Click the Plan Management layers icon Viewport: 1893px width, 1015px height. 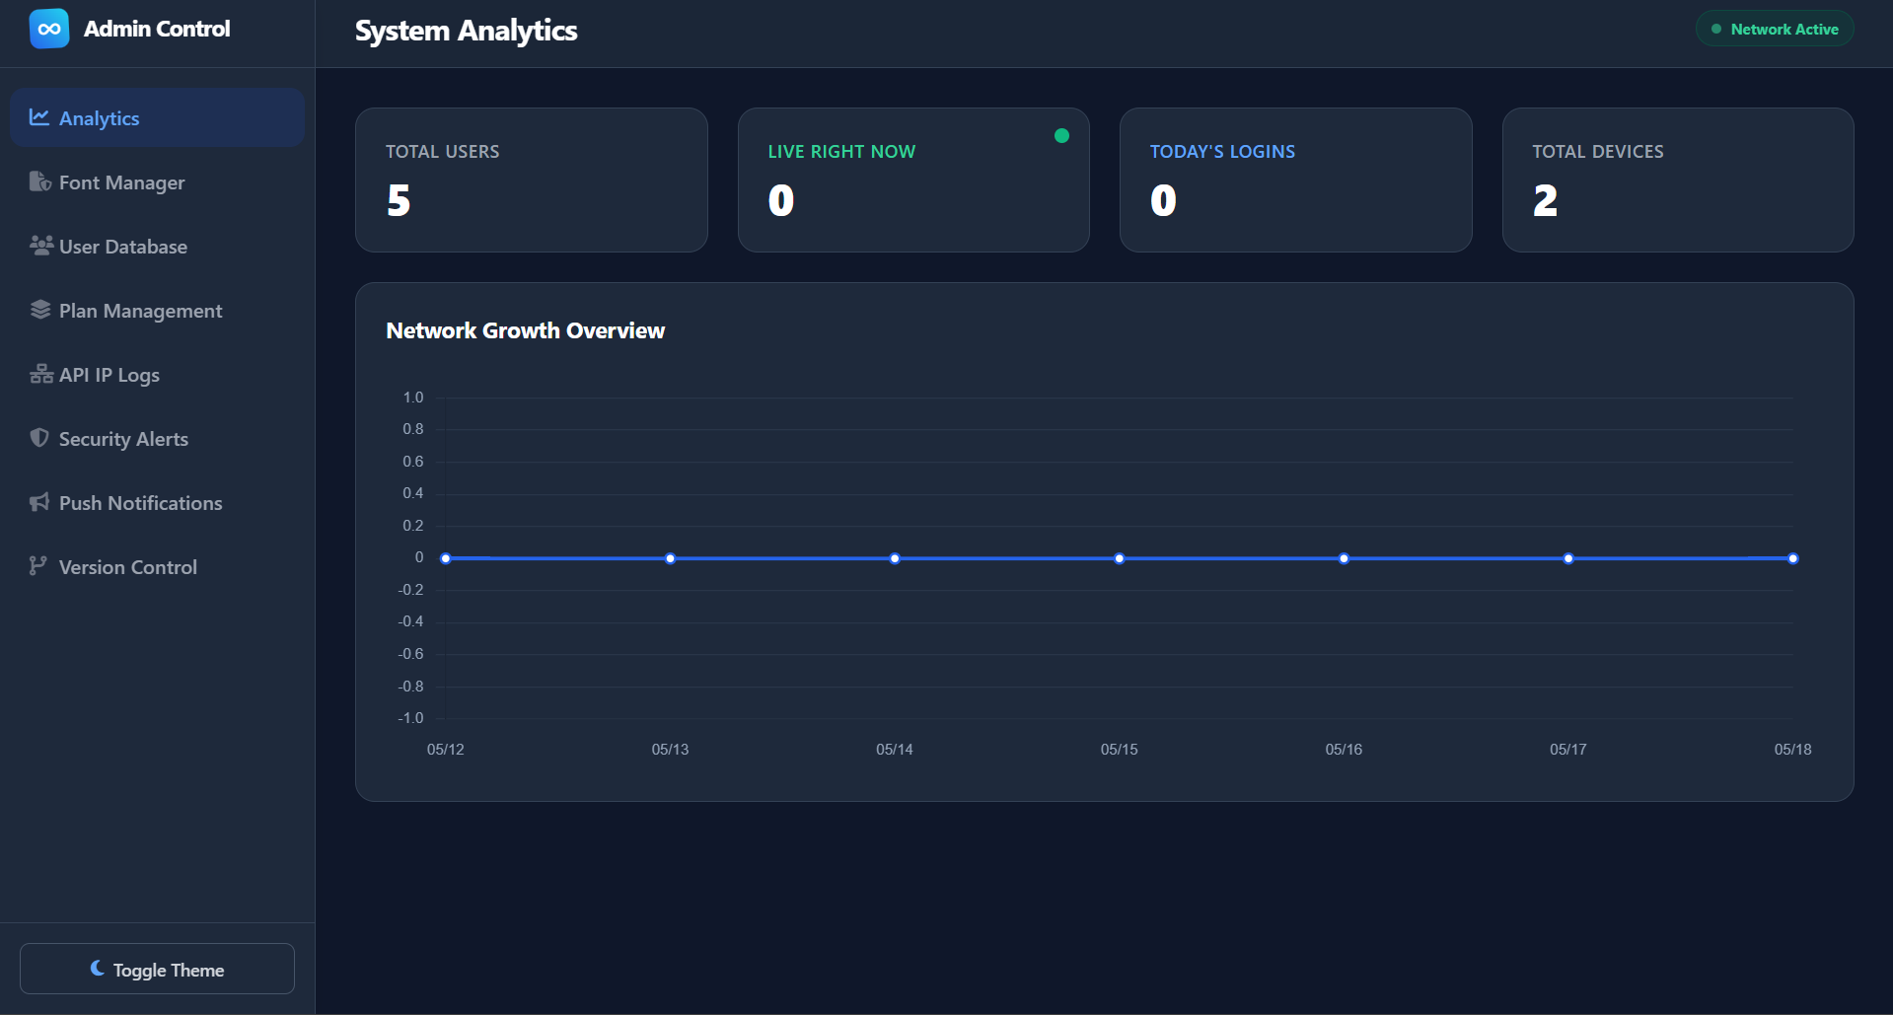[x=40, y=310]
